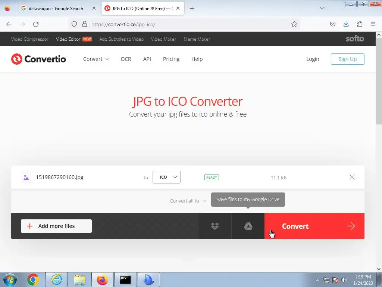Screen dimensions: 382x287
Task: Go back to previous page
Action: pos(9,24)
